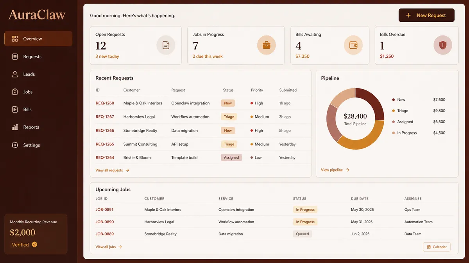Image resolution: width=469 pixels, height=263 pixels.
Task: Click the arrow next to View all requests
Action: 127,170
